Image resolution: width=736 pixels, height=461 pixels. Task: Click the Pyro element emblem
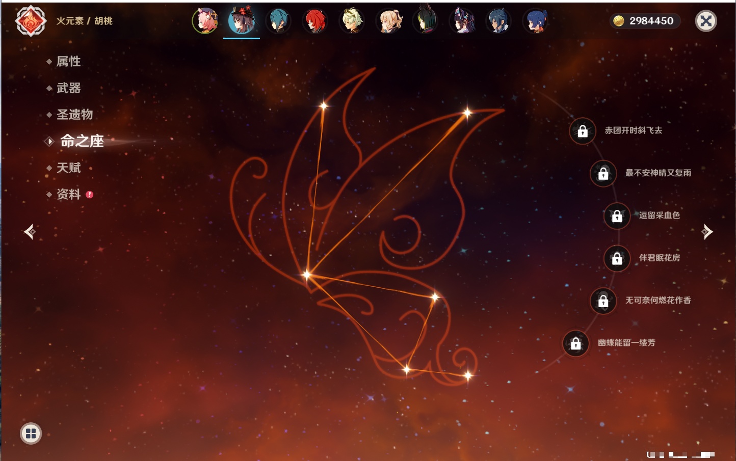click(x=31, y=21)
